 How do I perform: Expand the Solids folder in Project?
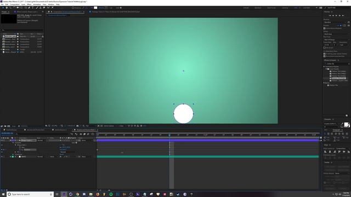(x=1, y=49)
